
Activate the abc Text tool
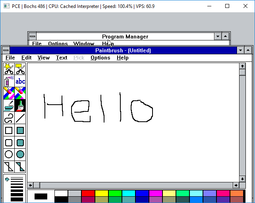[20, 81]
